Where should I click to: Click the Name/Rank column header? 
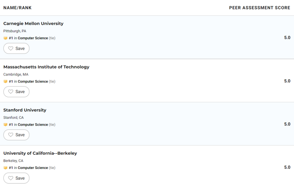17,8
